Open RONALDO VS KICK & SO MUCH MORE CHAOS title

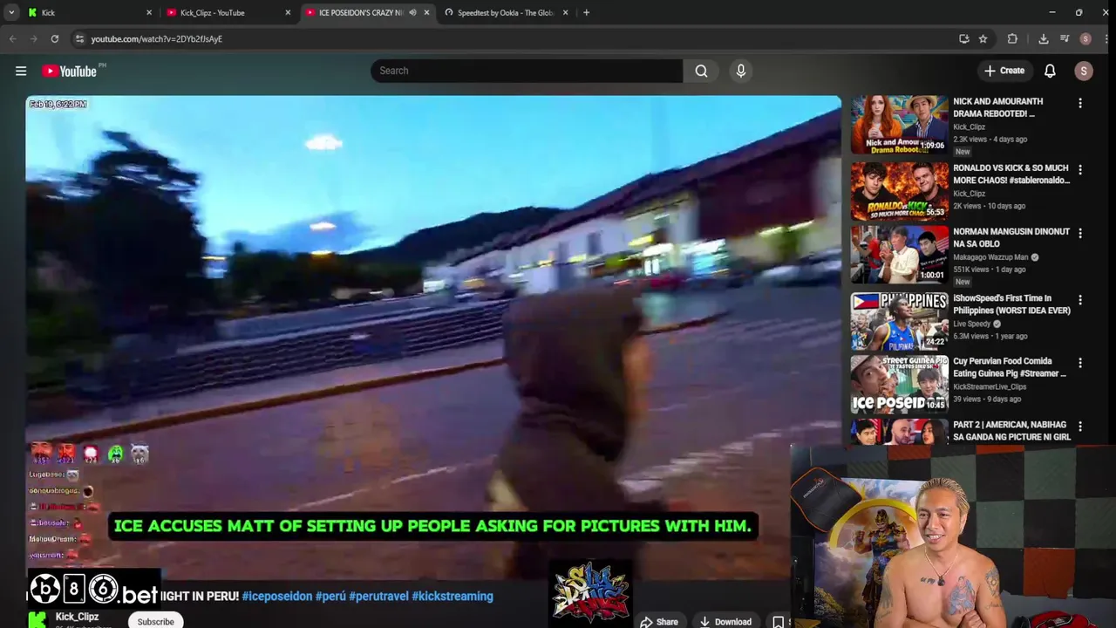pyautogui.click(x=1011, y=174)
